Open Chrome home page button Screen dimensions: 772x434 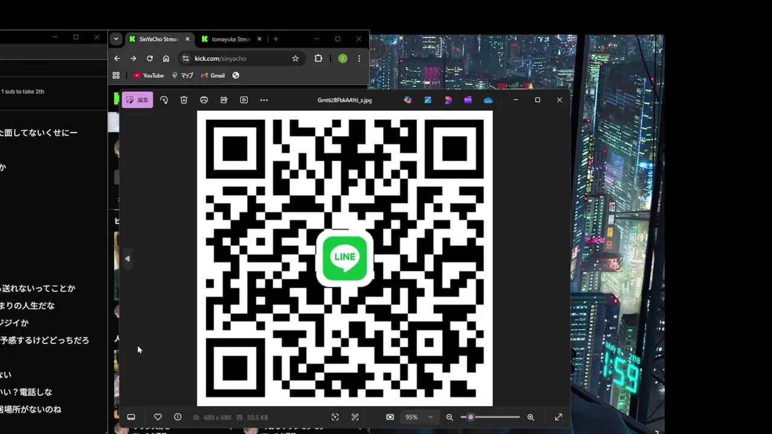coord(166,58)
